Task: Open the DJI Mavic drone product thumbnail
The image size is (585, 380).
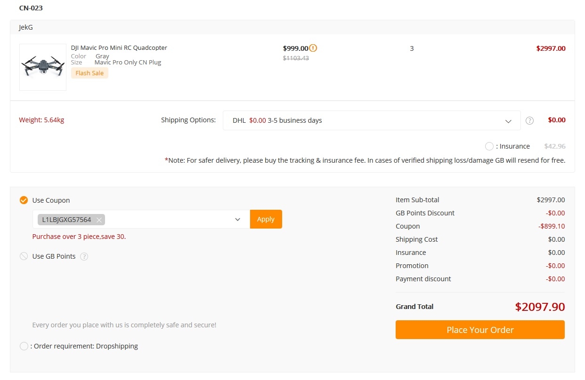Action: (x=43, y=67)
